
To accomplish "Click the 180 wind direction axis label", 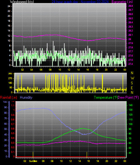I will [10, 83].
